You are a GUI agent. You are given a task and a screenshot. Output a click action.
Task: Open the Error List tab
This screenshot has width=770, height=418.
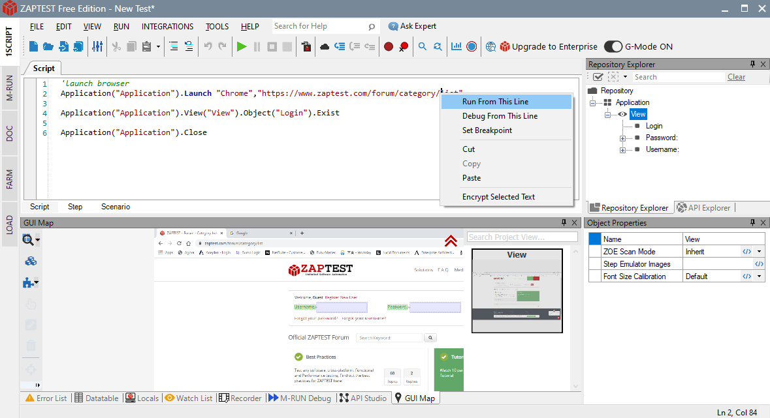point(46,398)
